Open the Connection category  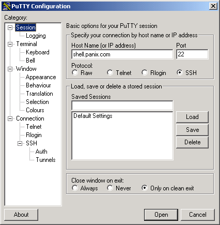(x=30, y=118)
